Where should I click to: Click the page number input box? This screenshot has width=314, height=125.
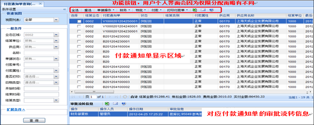93,97
